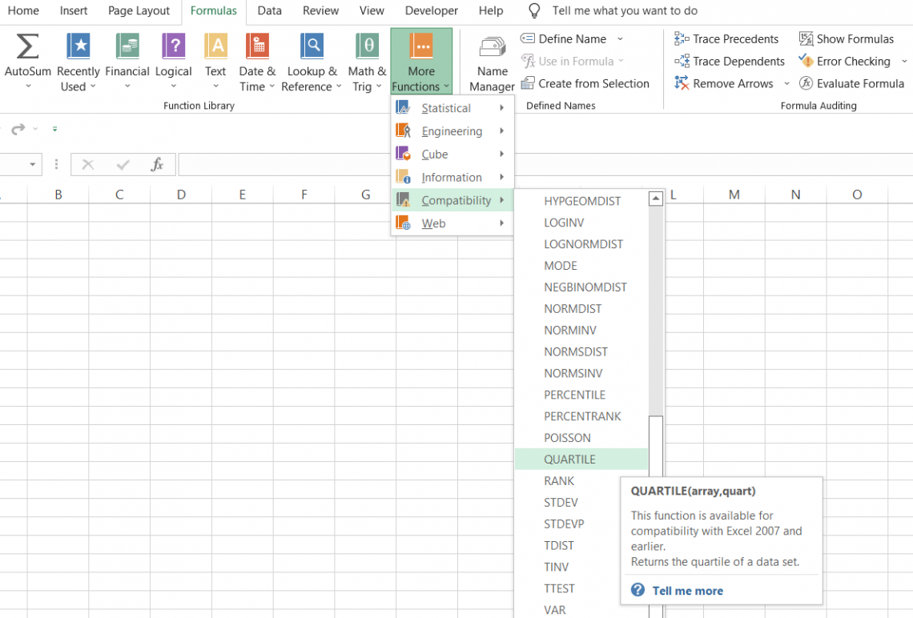The width and height of the screenshot is (913, 618).
Task: Open the Name Box dropdown arrow
Action: 33,165
